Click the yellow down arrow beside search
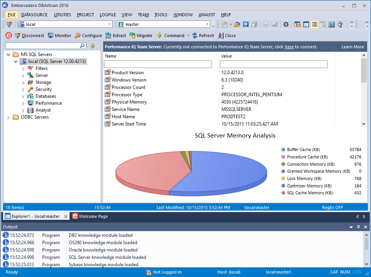This screenshot has width=371, height=277. click(x=93, y=46)
